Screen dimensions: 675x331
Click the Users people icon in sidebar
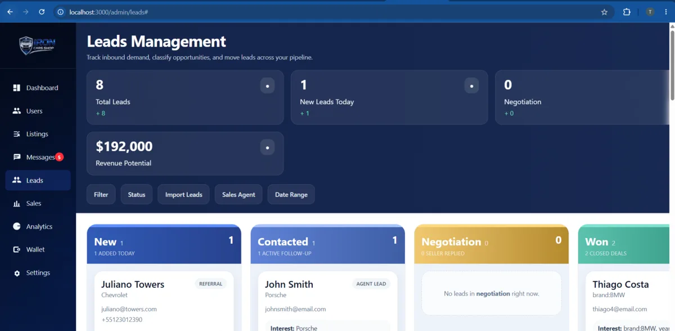(17, 111)
